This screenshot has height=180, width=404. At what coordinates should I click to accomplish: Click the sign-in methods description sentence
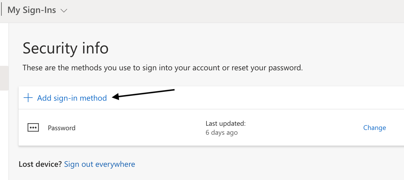(163, 68)
